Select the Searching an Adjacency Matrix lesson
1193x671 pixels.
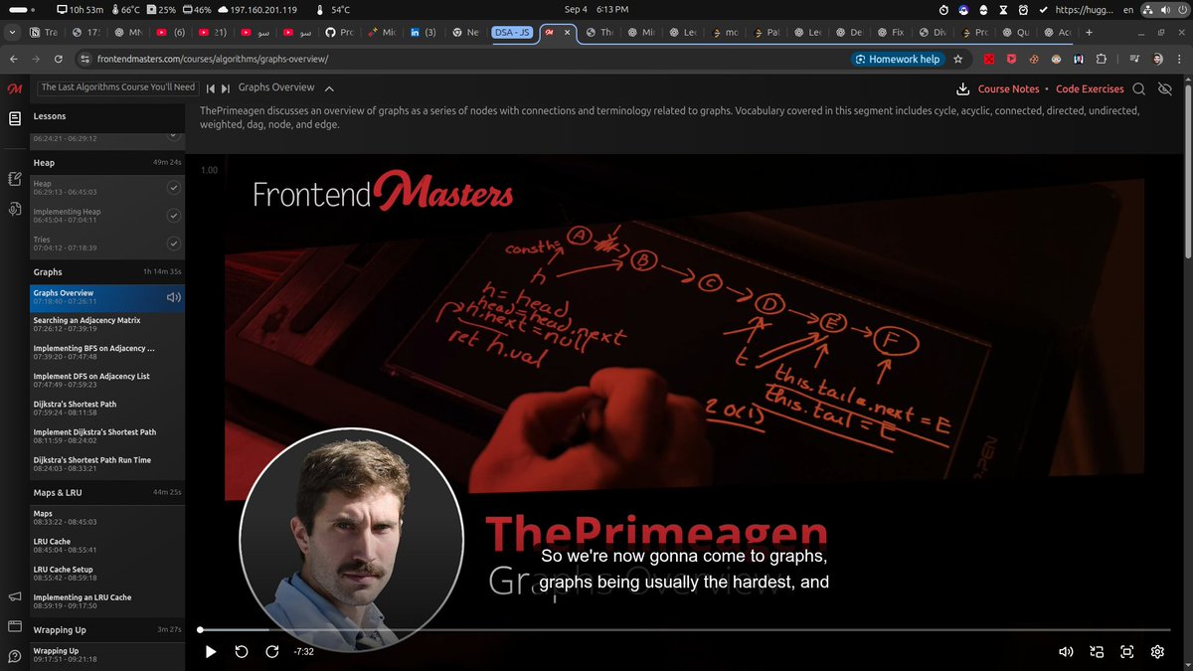[107, 324]
